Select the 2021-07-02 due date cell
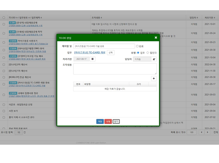The width and height of the screenshot is (219, 163). 210,117
